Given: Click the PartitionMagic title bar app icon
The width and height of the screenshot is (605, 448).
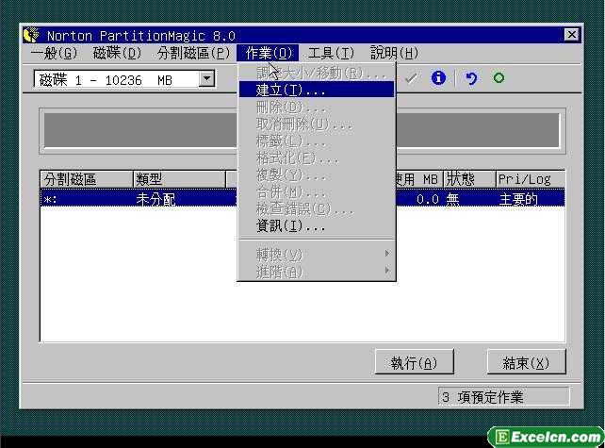Looking at the screenshot, I should [31, 36].
